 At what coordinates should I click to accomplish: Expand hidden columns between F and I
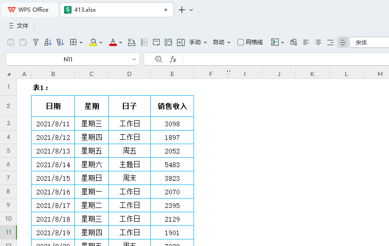[228, 71]
